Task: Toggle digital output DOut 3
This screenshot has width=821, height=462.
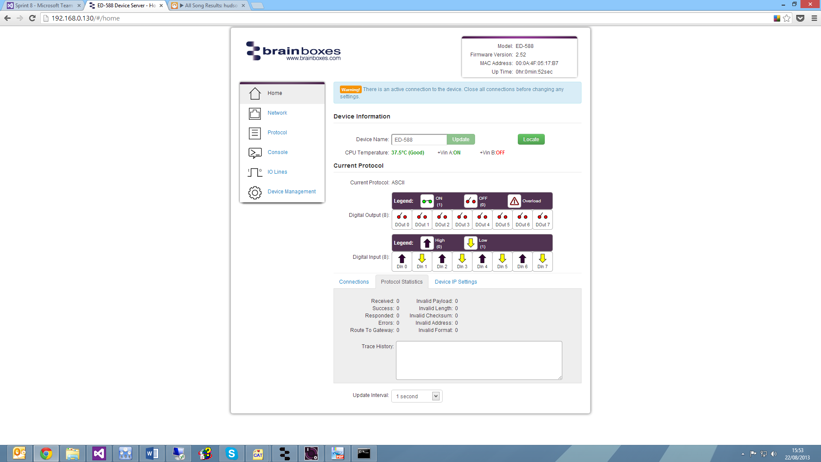Action: tap(462, 219)
